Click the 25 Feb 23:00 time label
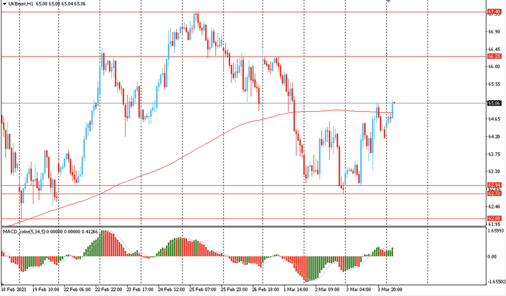Viewport: 506px width, 296px height. pyautogui.click(x=234, y=289)
